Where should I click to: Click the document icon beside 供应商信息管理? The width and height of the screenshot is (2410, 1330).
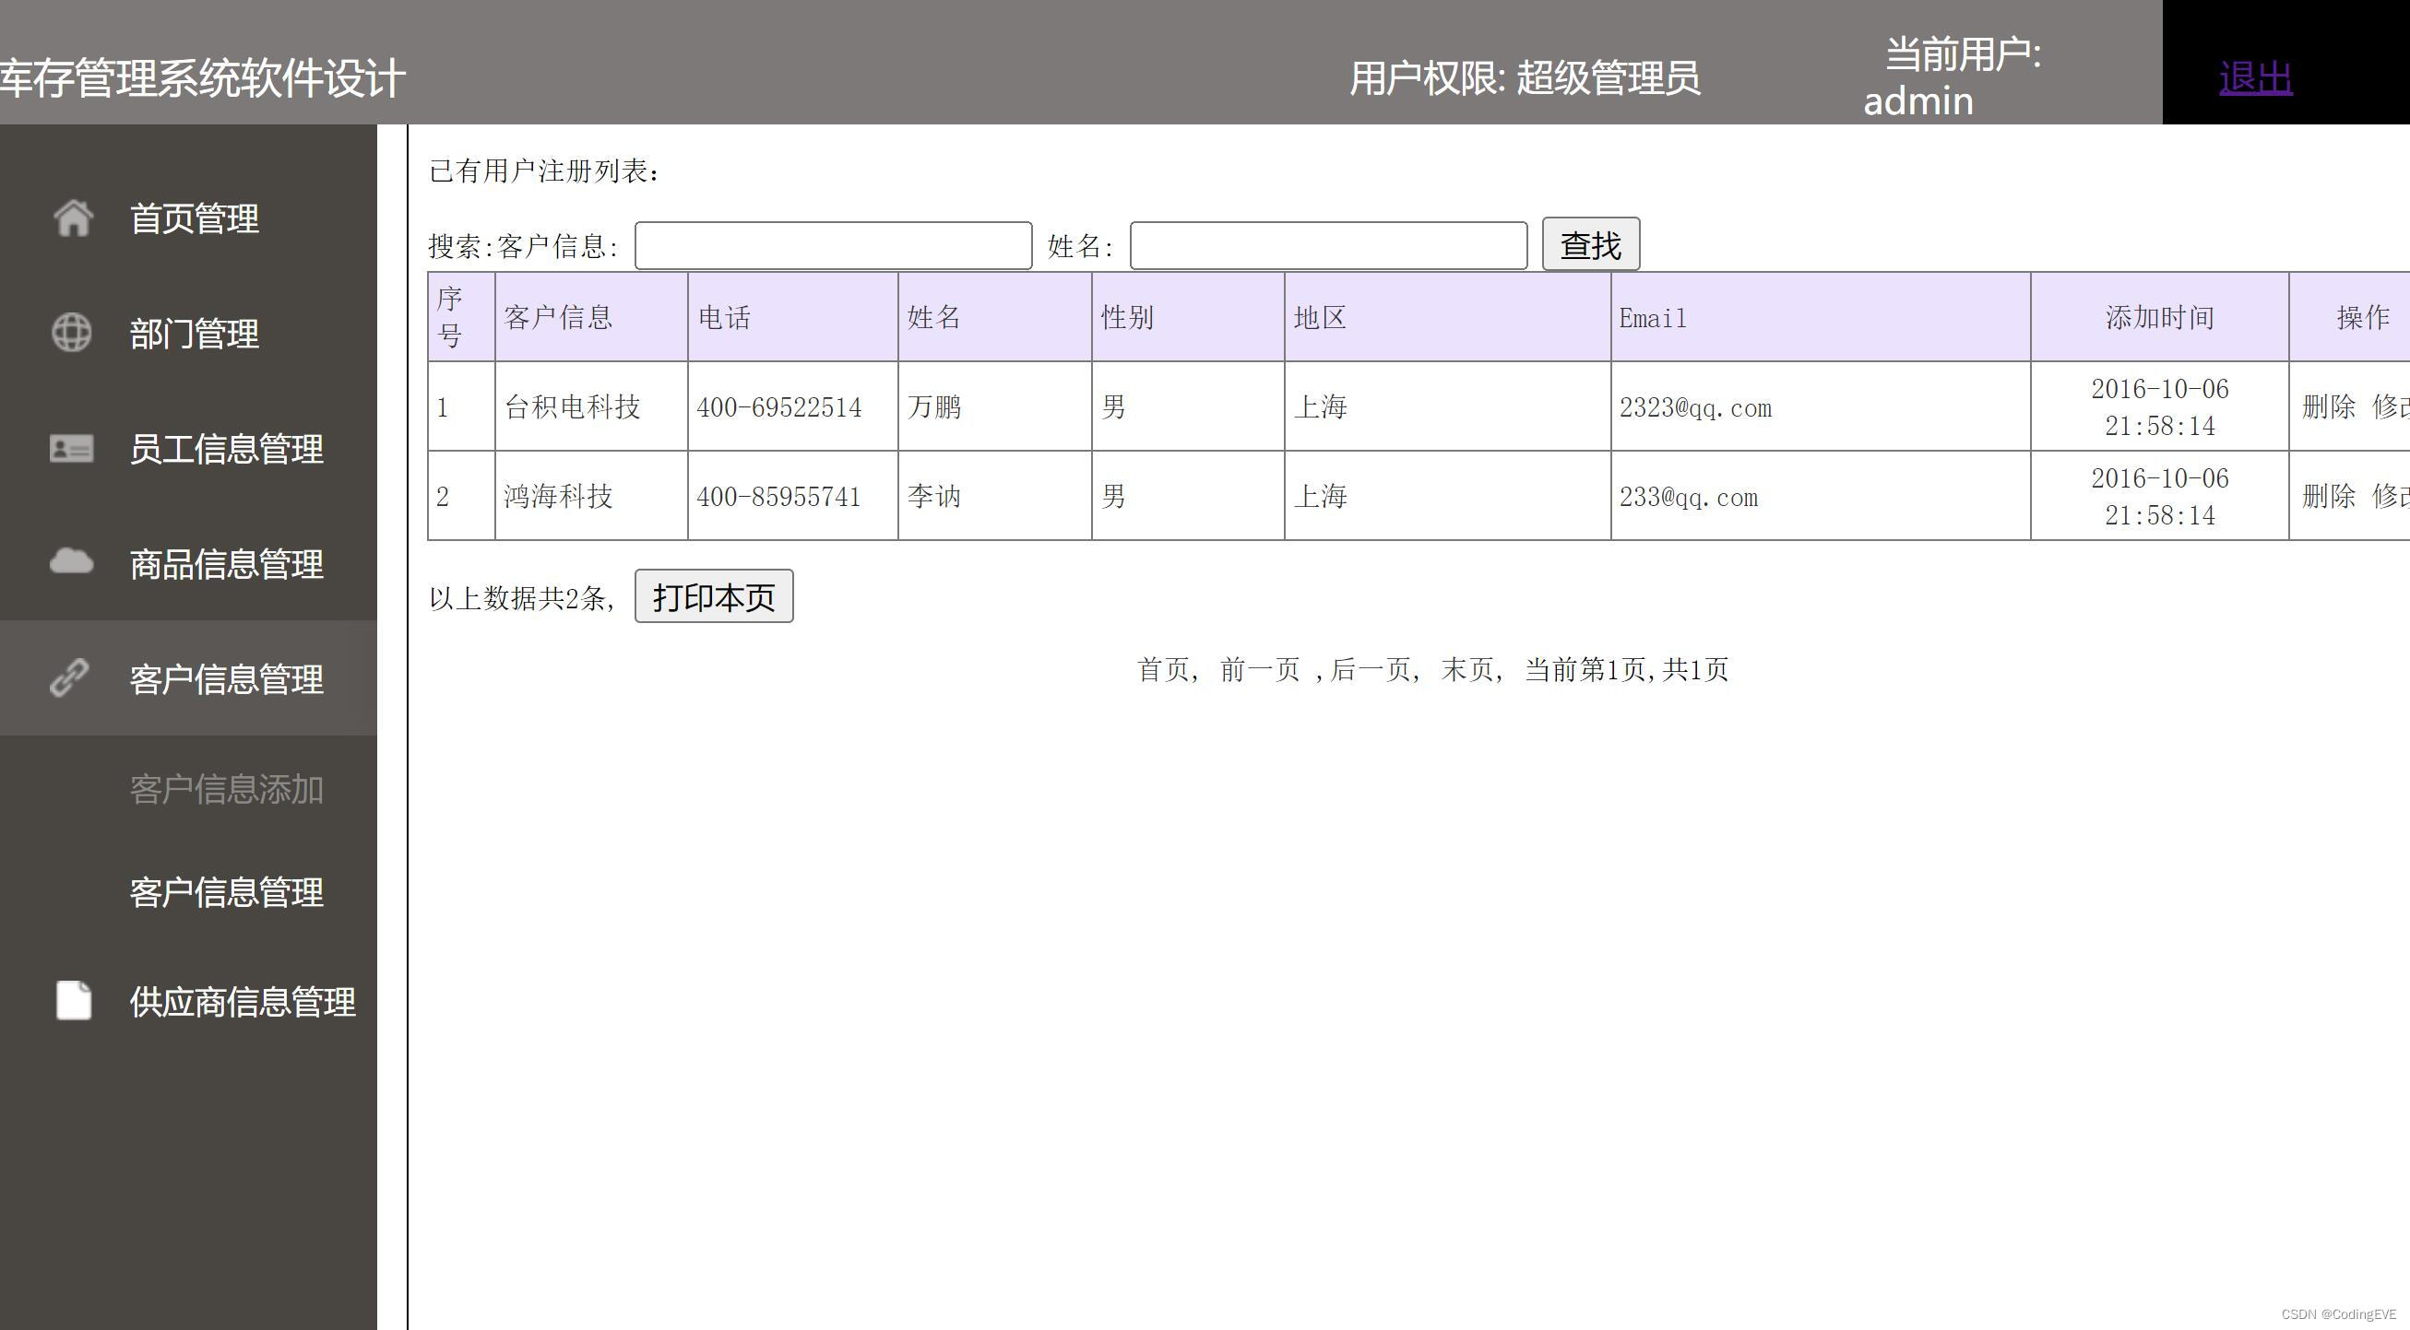click(x=73, y=1000)
